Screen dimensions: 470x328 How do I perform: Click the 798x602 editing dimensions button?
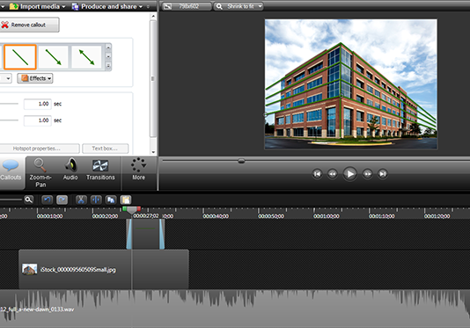tap(186, 6)
